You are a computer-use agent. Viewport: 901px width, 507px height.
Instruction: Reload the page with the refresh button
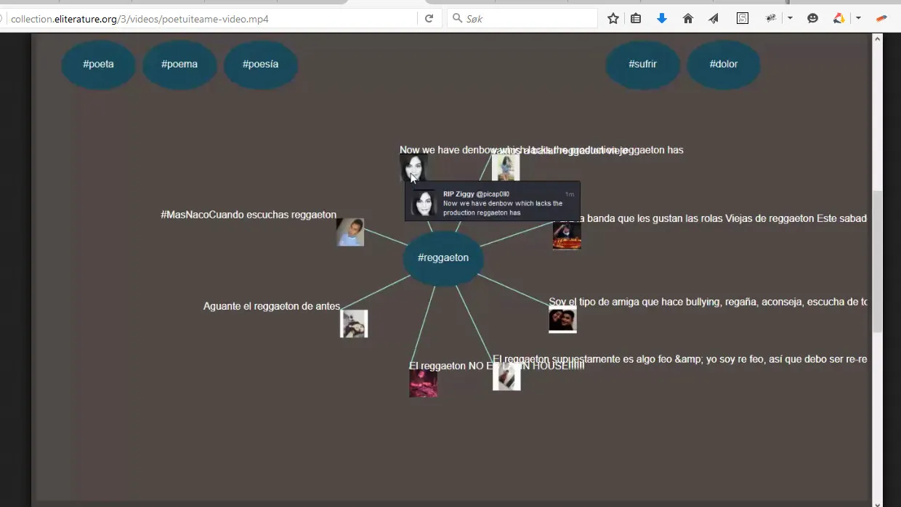[x=429, y=19]
